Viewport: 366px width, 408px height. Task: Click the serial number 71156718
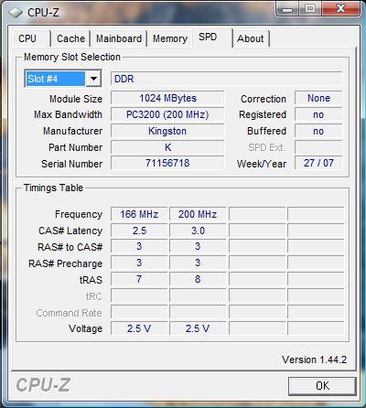coord(167,163)
